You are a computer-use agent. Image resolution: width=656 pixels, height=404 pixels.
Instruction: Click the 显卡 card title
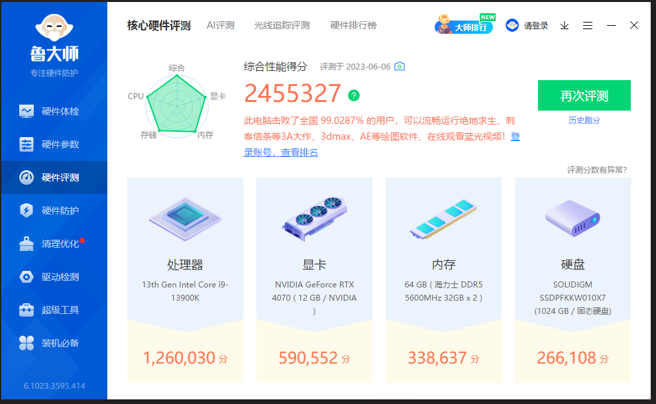(x=314, y=264)
